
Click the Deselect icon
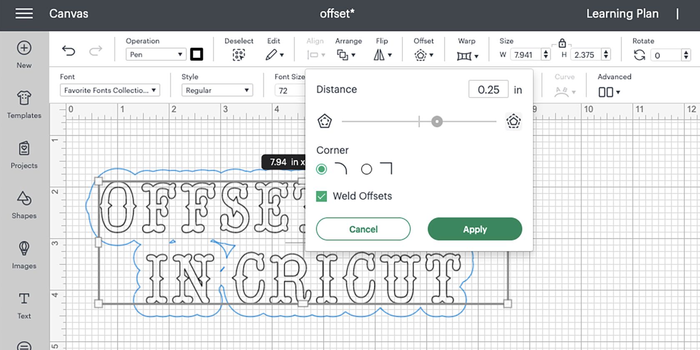pyautogui.click(x=239, y=55)
